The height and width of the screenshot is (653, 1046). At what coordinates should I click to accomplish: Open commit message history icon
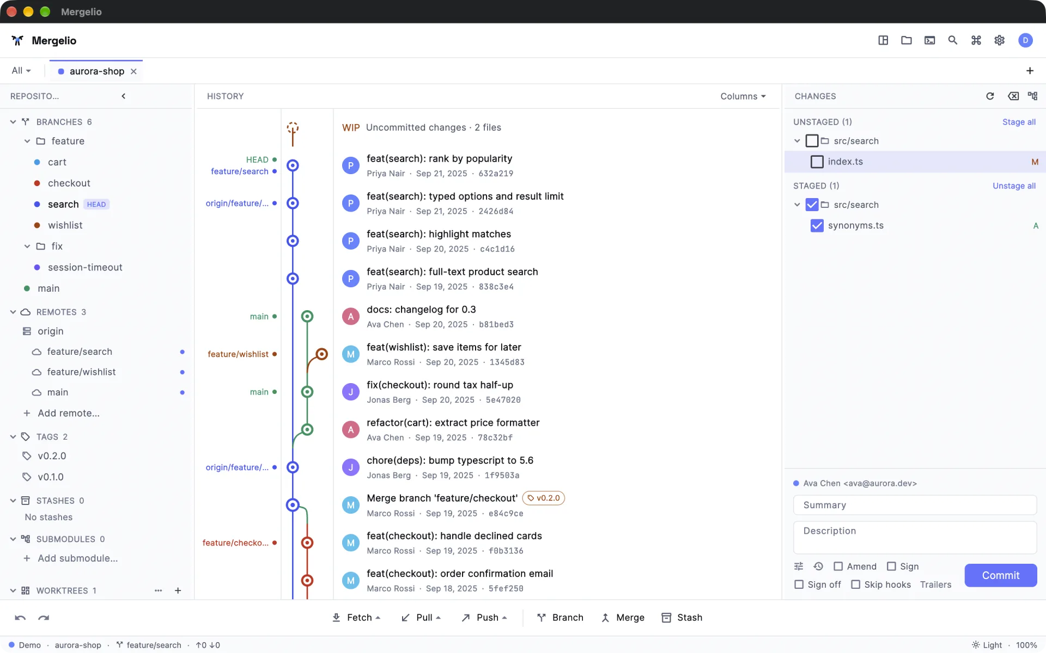pyautogui.click(x=818, y=566)
